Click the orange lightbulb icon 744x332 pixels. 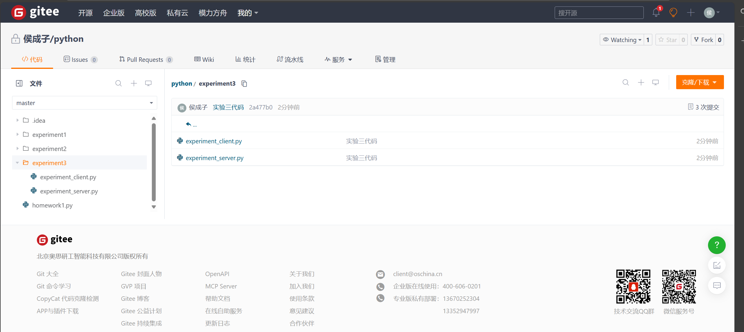[x=673, y=13]
